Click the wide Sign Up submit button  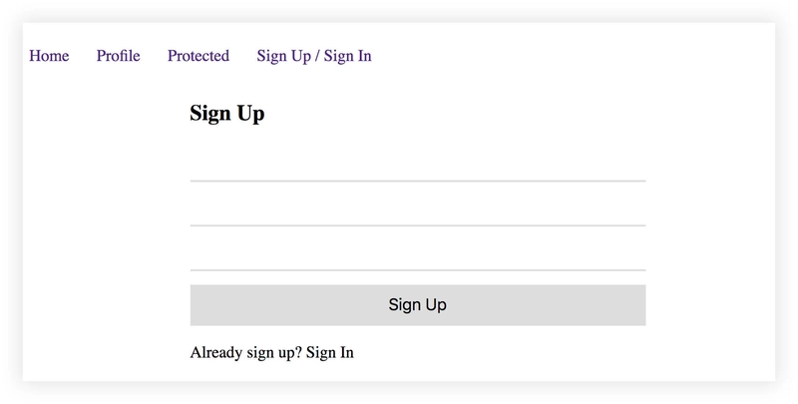pos(418,305)
